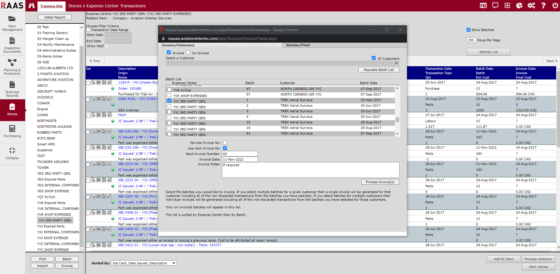Select 03-Facility Maintenance in the expense center list
Image resolution: width=560 pixels, height=274 pixels.
56,45
